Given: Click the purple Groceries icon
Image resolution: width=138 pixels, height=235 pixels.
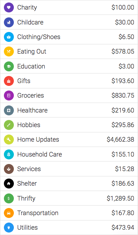Looking at the screenshot, I should 9,95.
